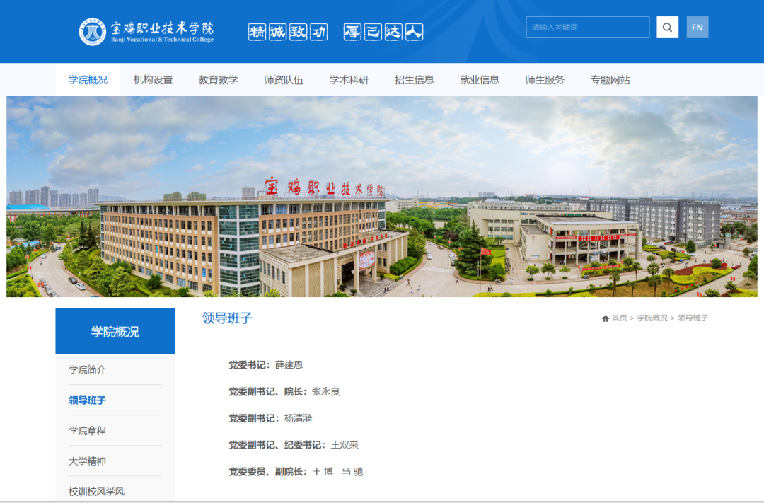Open the homepage via the home icon
The image size is (764, 503).
[x=605, y=318]
